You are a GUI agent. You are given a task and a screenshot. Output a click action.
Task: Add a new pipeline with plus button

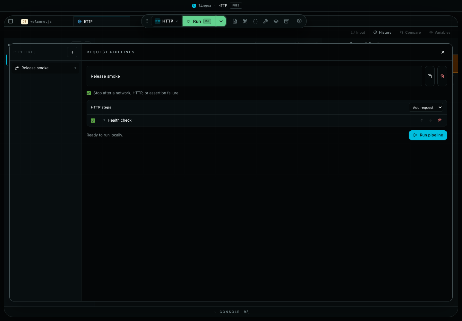[72, 52]
